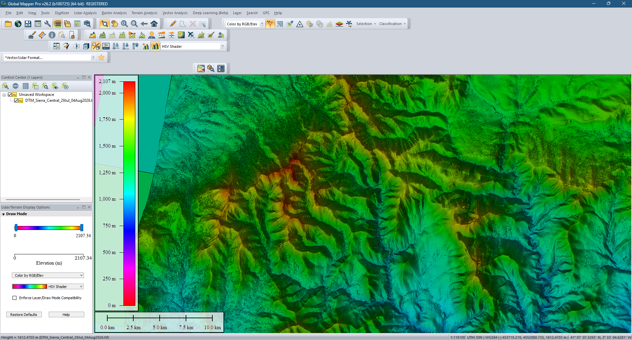Click the watershed water drop terrain icon
632x340 pixels.
tap(142, 35)
